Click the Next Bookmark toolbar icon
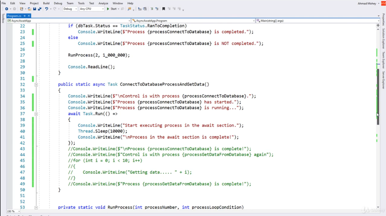This screenshot has width=386, height=216. click(x=174, y=9)
